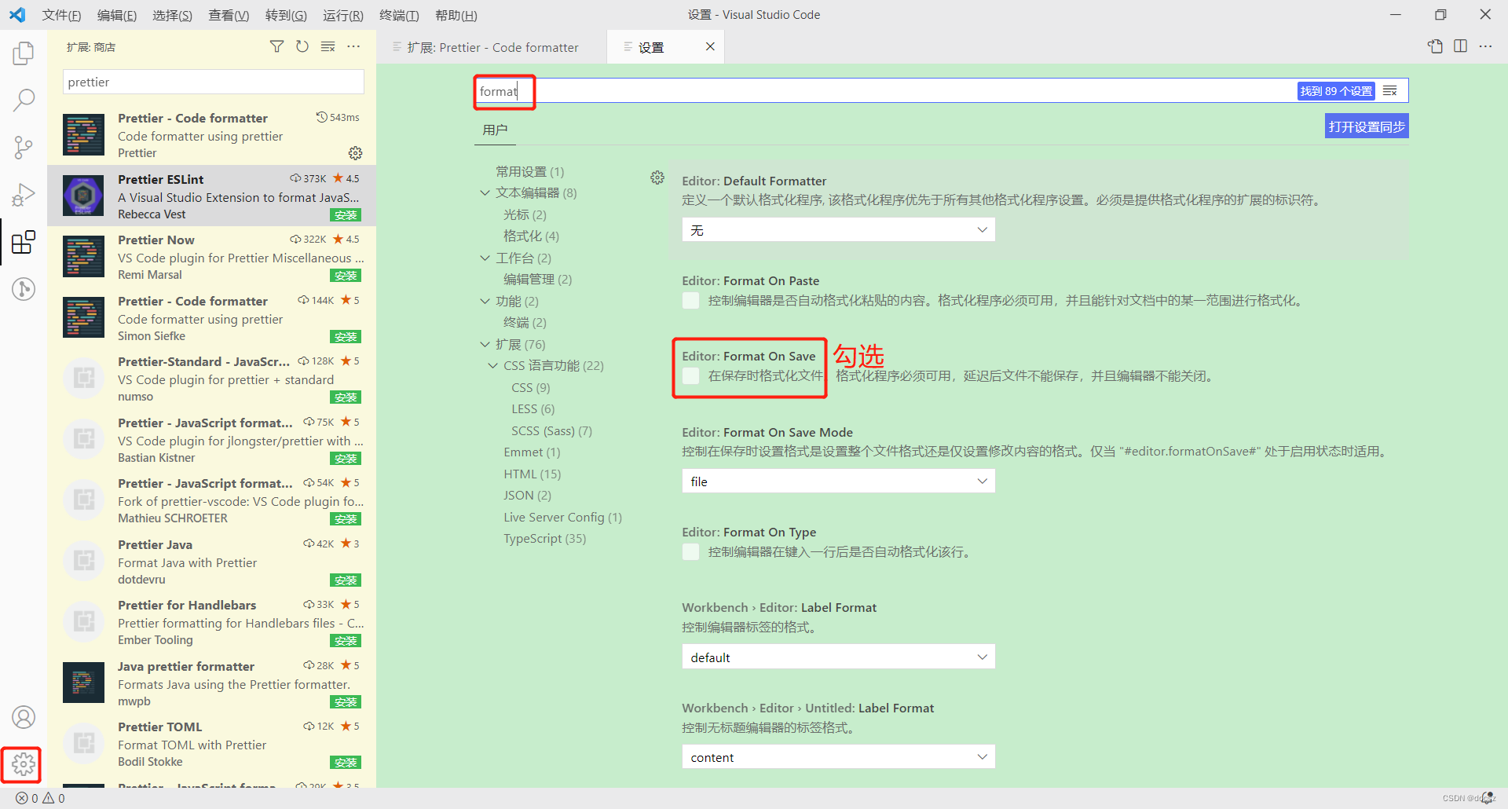Select Java prettier formatter extension icon
The height and width of the screenshot is (809, 1508).
coord(83,683)
